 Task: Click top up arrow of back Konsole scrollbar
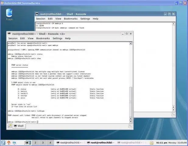pyautogui.click(x=173, y=24)
